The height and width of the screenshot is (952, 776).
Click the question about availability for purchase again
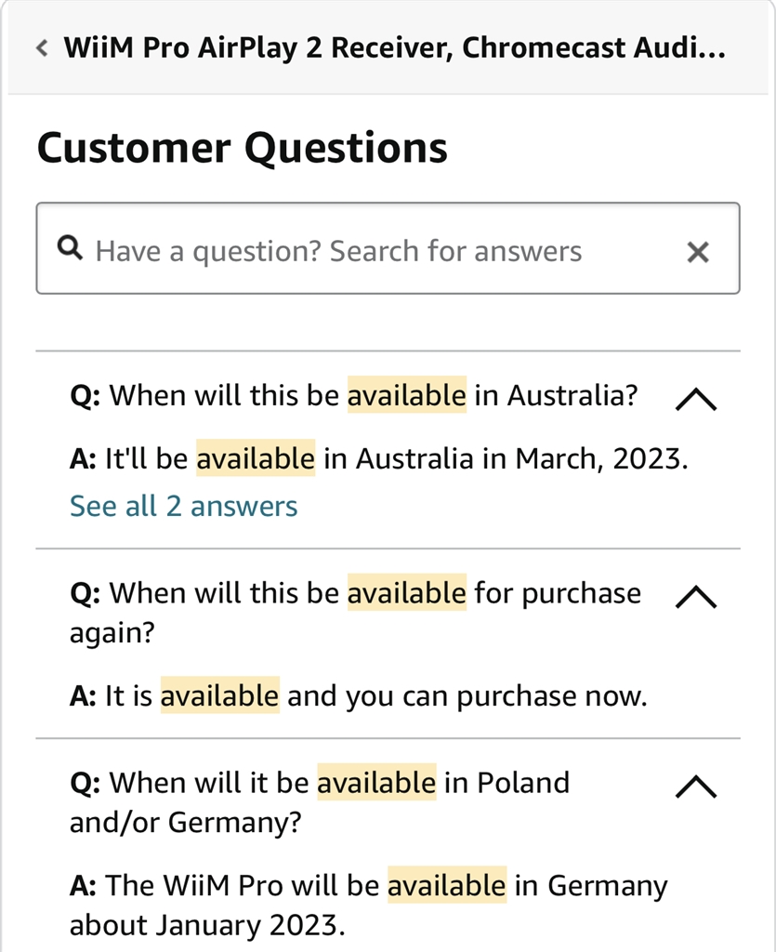coord(356,613)
